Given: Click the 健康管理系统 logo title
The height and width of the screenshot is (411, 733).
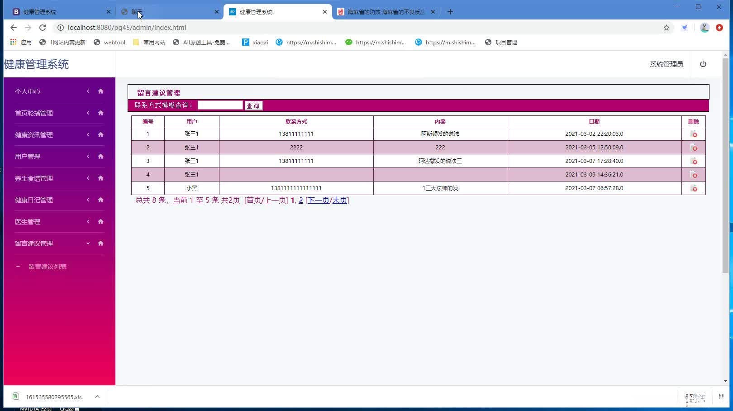Looking at the screenshot, I should 36,64.
